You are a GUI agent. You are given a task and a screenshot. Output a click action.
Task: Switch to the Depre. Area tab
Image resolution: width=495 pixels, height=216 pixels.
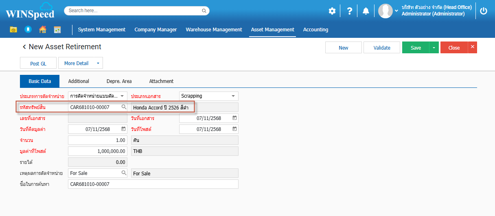119,81
